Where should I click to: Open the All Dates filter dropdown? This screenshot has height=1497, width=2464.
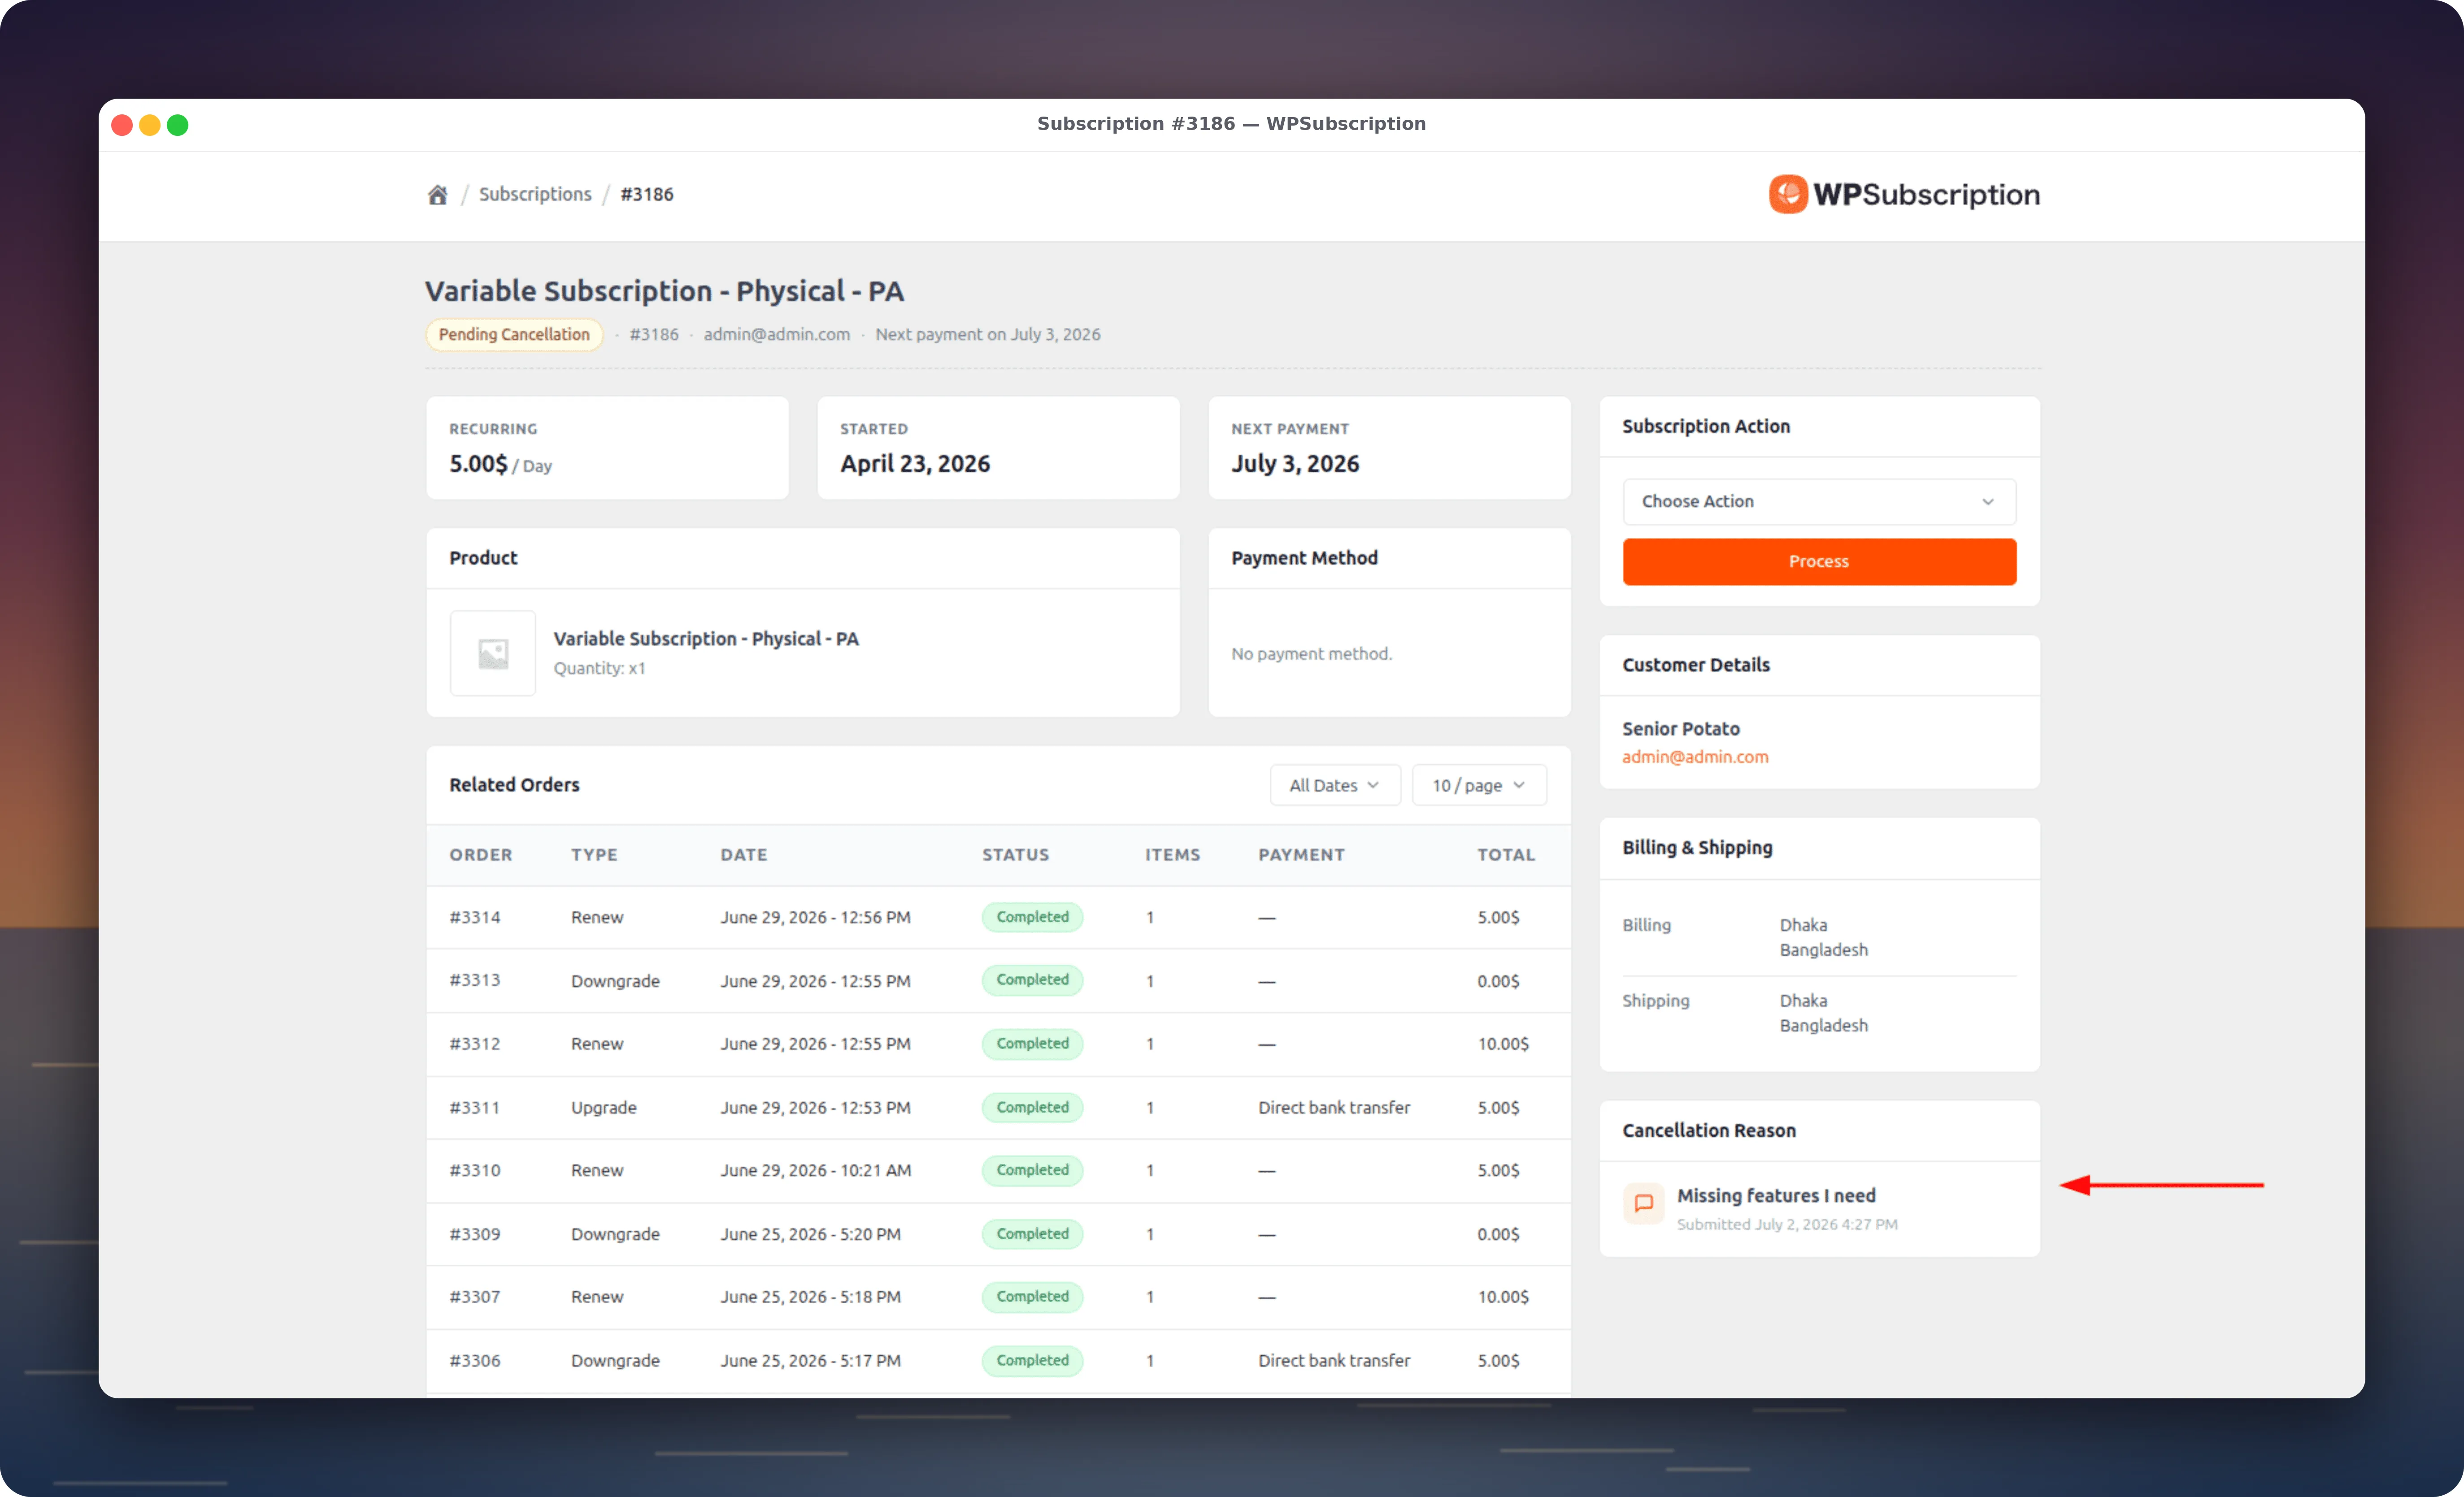(x=1335, y=785)
